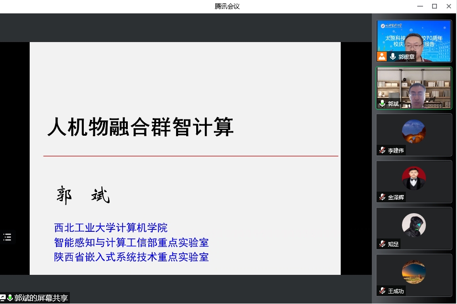
Task: Minimize the 腾讯会议 window
Action: pyautogui.click(x=420, y=6)
